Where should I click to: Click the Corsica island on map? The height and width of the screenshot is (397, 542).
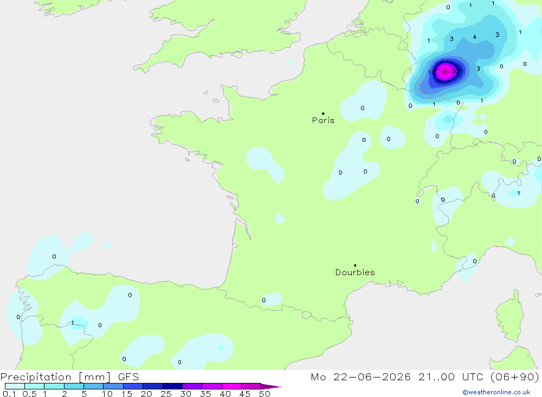509,316
